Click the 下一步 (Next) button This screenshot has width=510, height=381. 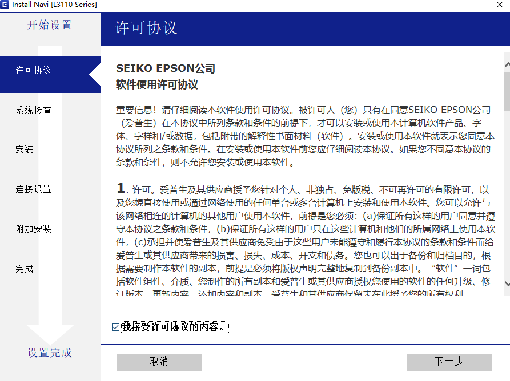tap(449, 362)
